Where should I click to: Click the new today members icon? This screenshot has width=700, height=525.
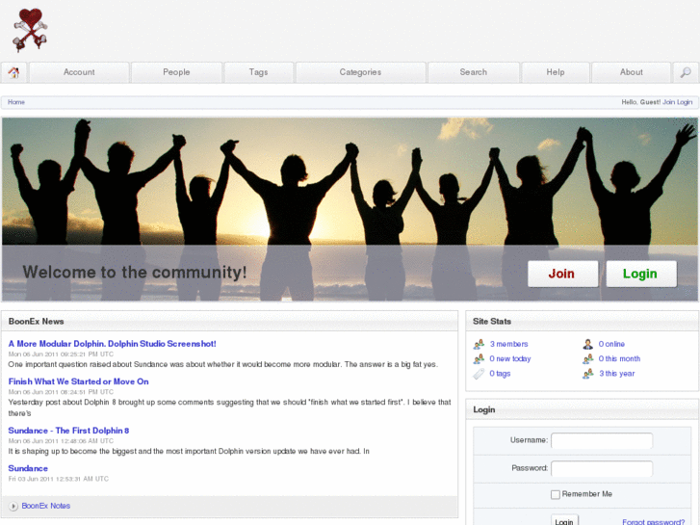coord(479,359)
